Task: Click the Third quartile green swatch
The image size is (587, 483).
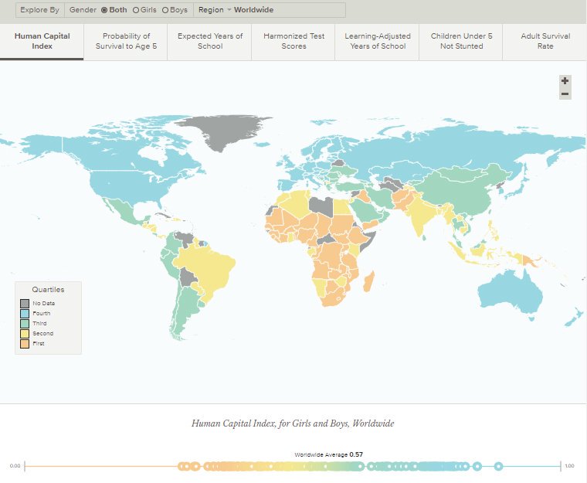Action: pyautogui.click(x=25, y=323)
